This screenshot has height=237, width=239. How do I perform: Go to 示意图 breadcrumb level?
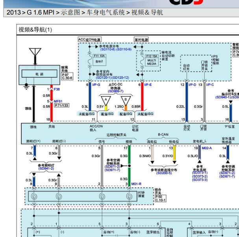click(70, 12)
